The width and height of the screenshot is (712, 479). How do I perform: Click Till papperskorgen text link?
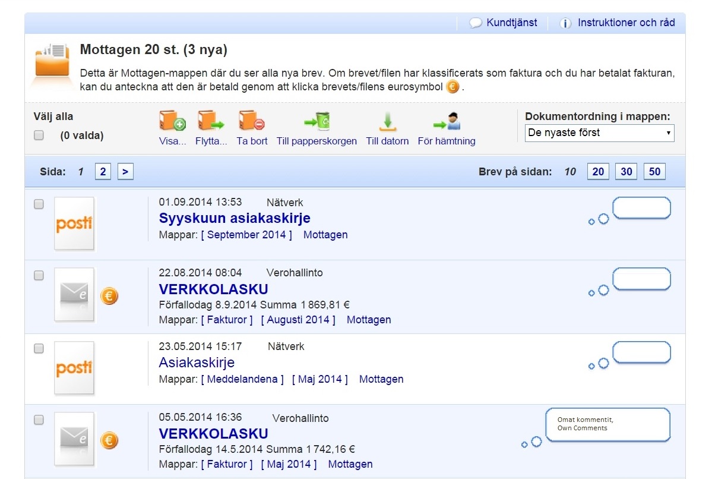(317, 141)
